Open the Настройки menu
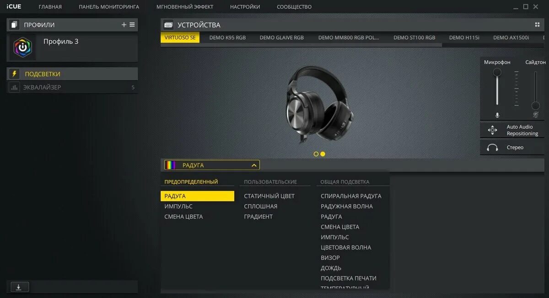 coord(245,7)
